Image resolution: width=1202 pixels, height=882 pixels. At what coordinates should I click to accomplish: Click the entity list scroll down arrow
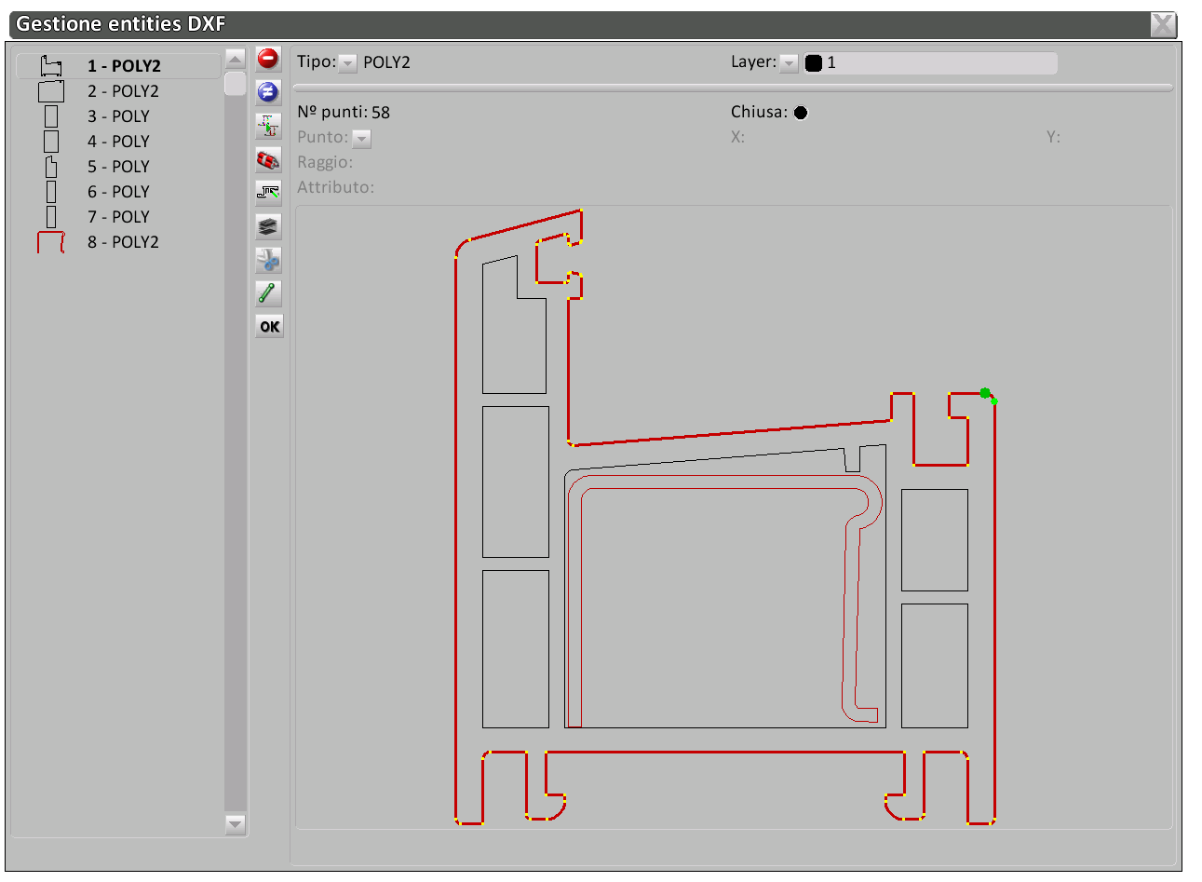click(x=236, y=824)
